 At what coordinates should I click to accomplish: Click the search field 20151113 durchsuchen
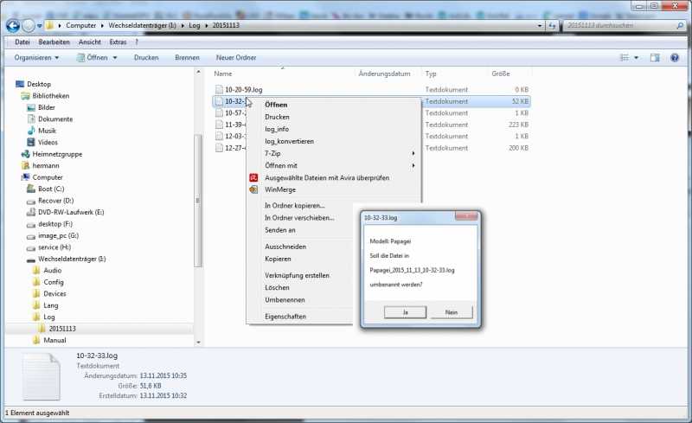[620, 26]
